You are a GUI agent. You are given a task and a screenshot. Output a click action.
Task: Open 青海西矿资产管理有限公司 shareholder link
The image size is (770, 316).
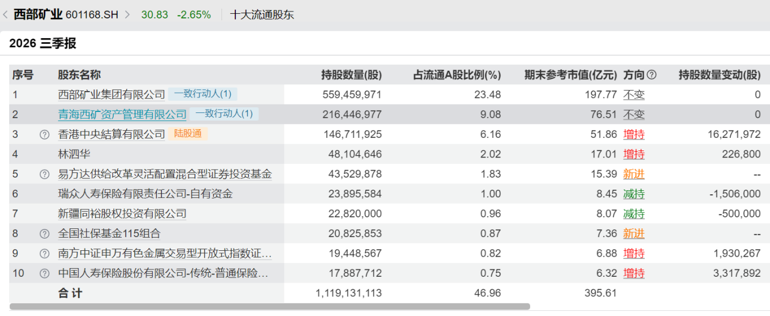click(x=122, y=114)
